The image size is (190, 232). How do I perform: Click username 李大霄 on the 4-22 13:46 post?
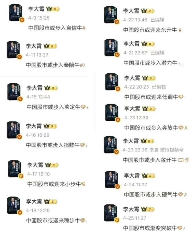131,11
